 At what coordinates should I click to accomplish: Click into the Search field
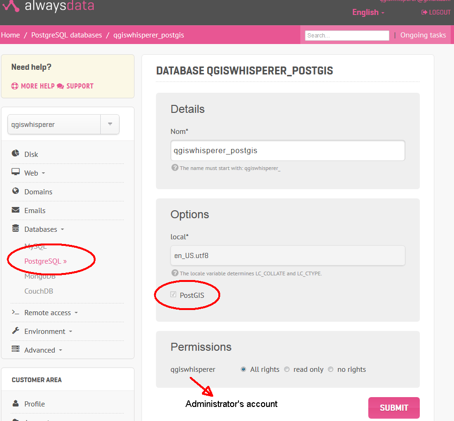[x=347, y=35]
